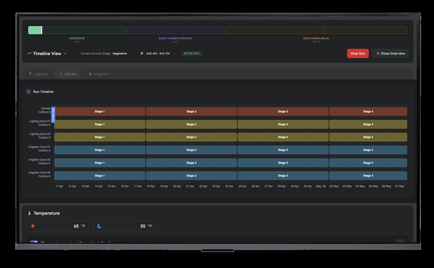
Task: Select Stage 1 bar in Lighting Zone 01 row
Action: [100, 124]
